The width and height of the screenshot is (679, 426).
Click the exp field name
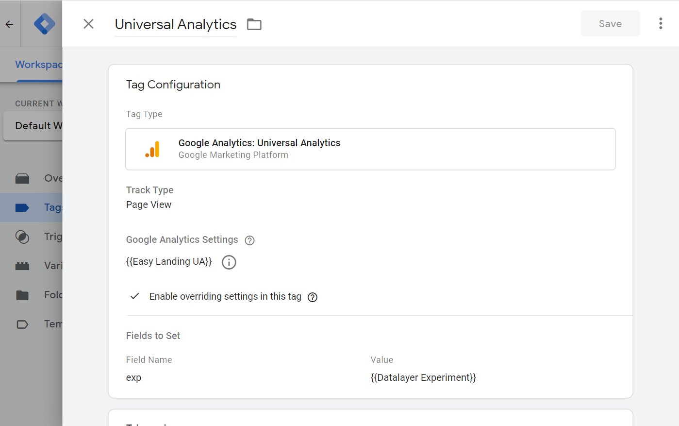[133, 377]
